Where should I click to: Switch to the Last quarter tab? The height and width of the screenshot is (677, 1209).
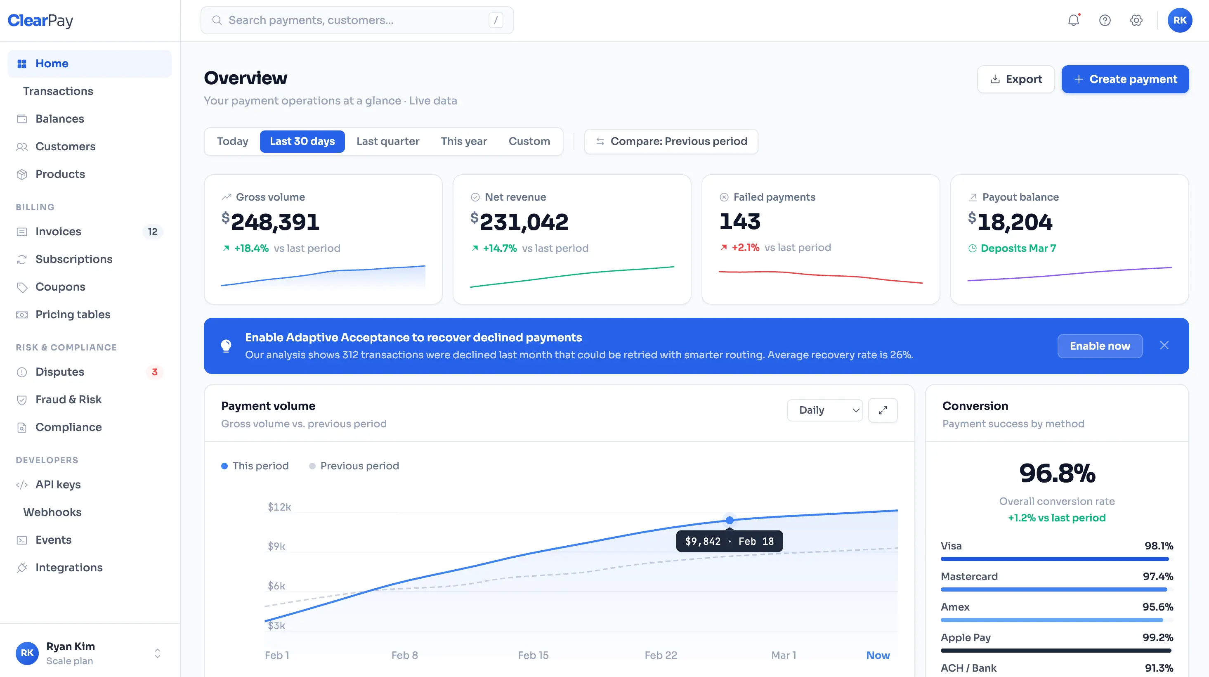(x=388, y=141)
